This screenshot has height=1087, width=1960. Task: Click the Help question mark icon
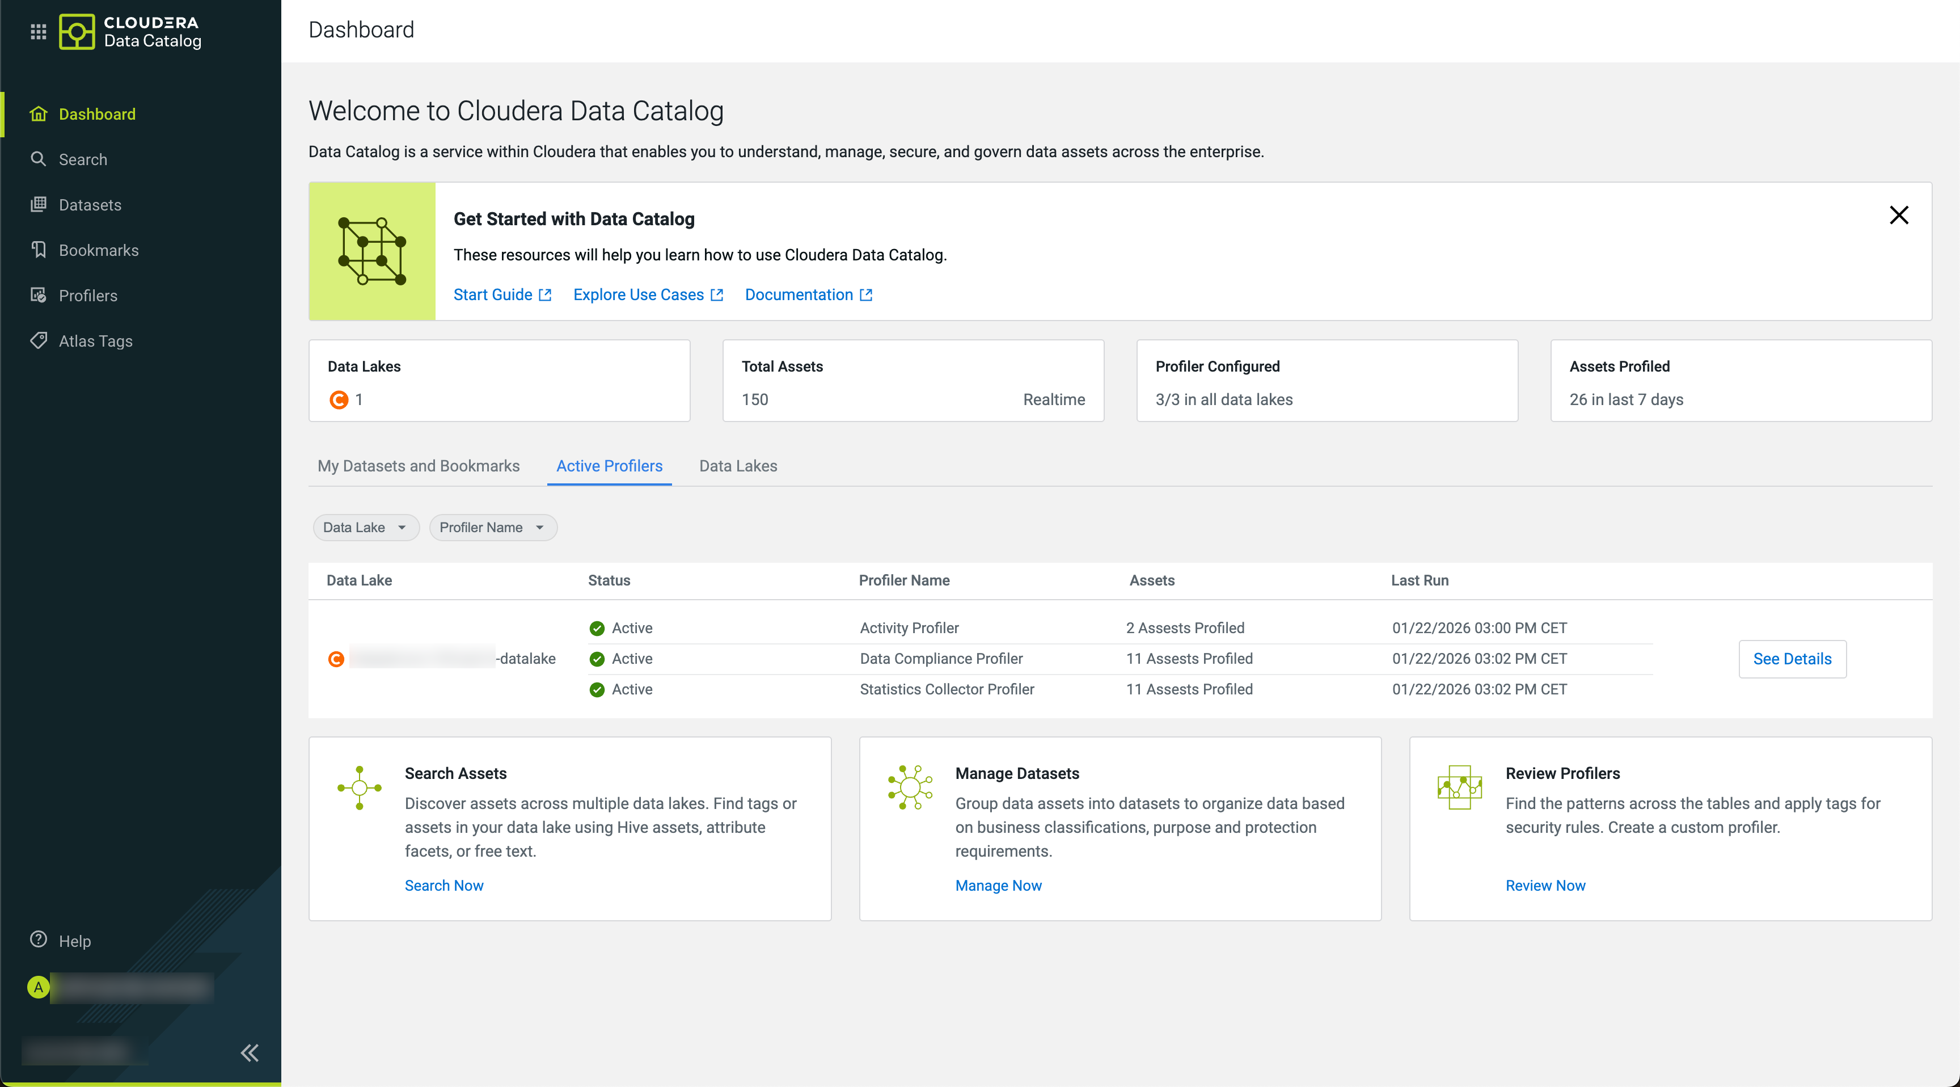[x=38, y=939]
